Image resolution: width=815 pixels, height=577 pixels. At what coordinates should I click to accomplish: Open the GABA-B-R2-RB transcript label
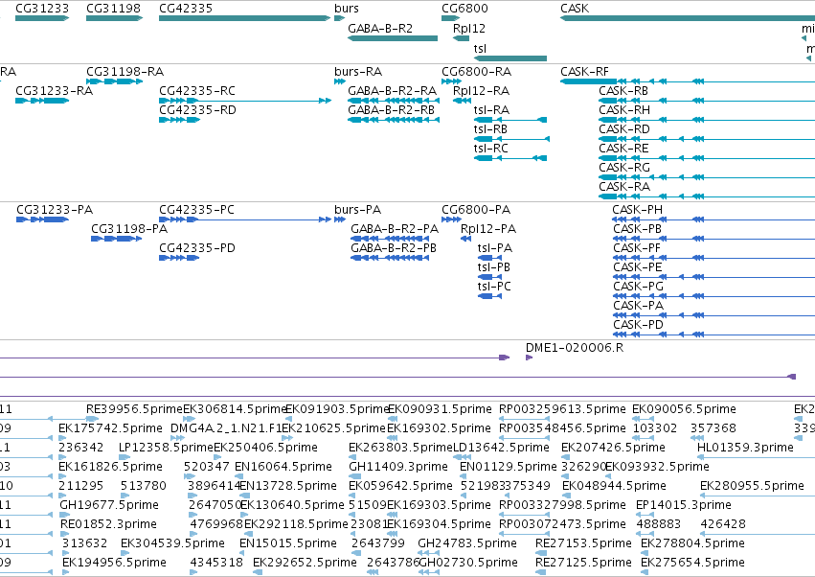tap(391, 110)
